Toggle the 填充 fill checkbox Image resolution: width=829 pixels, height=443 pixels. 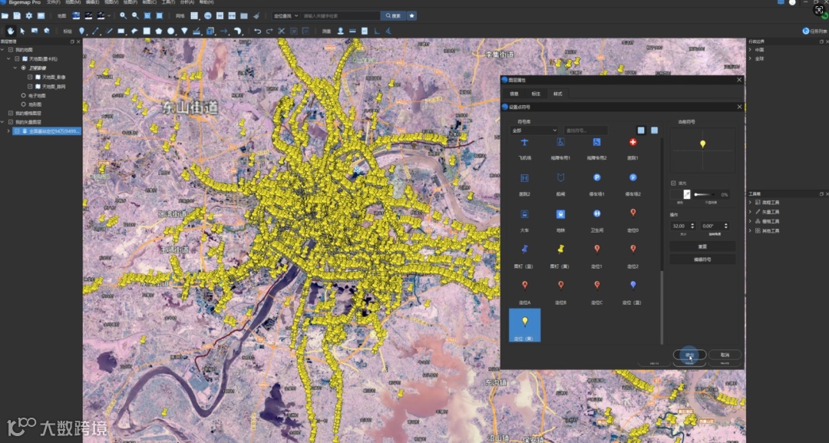coord(673,183)
